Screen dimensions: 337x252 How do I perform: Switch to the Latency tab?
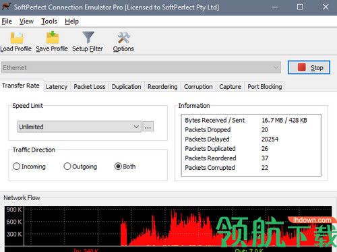(57, 87)
